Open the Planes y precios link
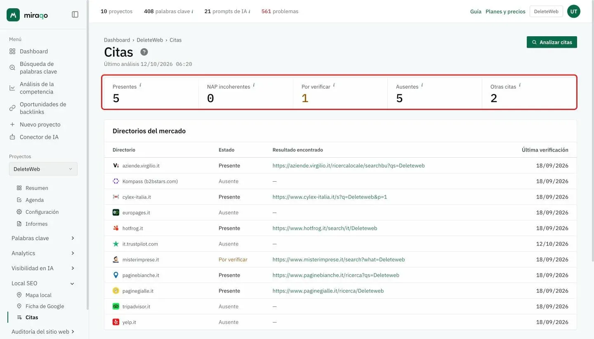The height and width of the screenshot is (339, 594). click(505, 12)
